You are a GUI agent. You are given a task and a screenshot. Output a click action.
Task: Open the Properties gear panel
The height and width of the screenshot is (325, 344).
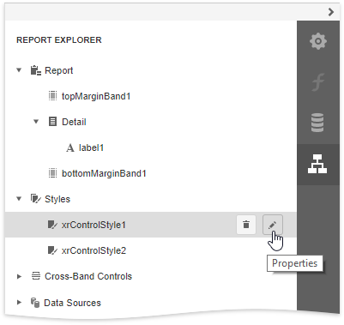[318, 41]
